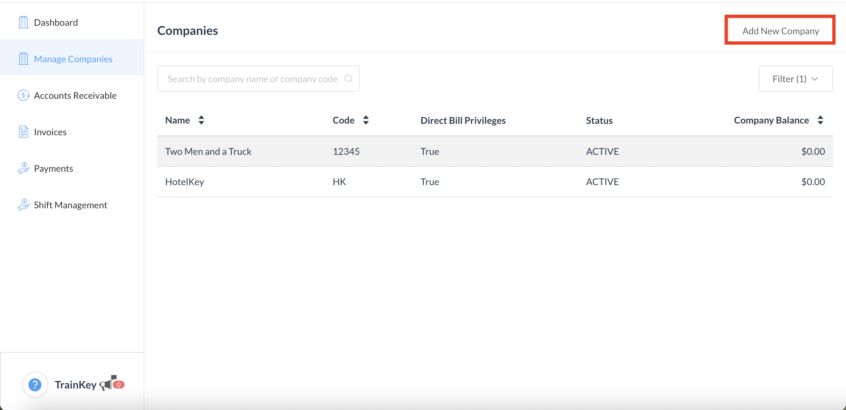This screenshot has height=410, width=846.
Task: Focus the company search field
Action: (252, 79)
